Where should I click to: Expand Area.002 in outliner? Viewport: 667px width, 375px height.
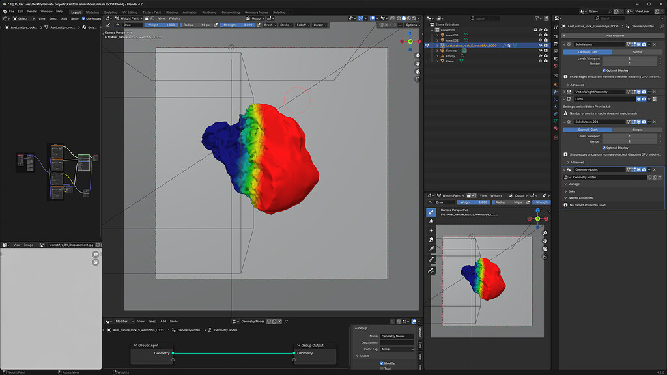[437, 40]
